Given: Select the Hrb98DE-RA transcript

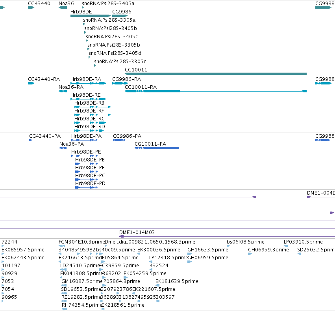Looking at the screenshot, I should click(88, 83).
